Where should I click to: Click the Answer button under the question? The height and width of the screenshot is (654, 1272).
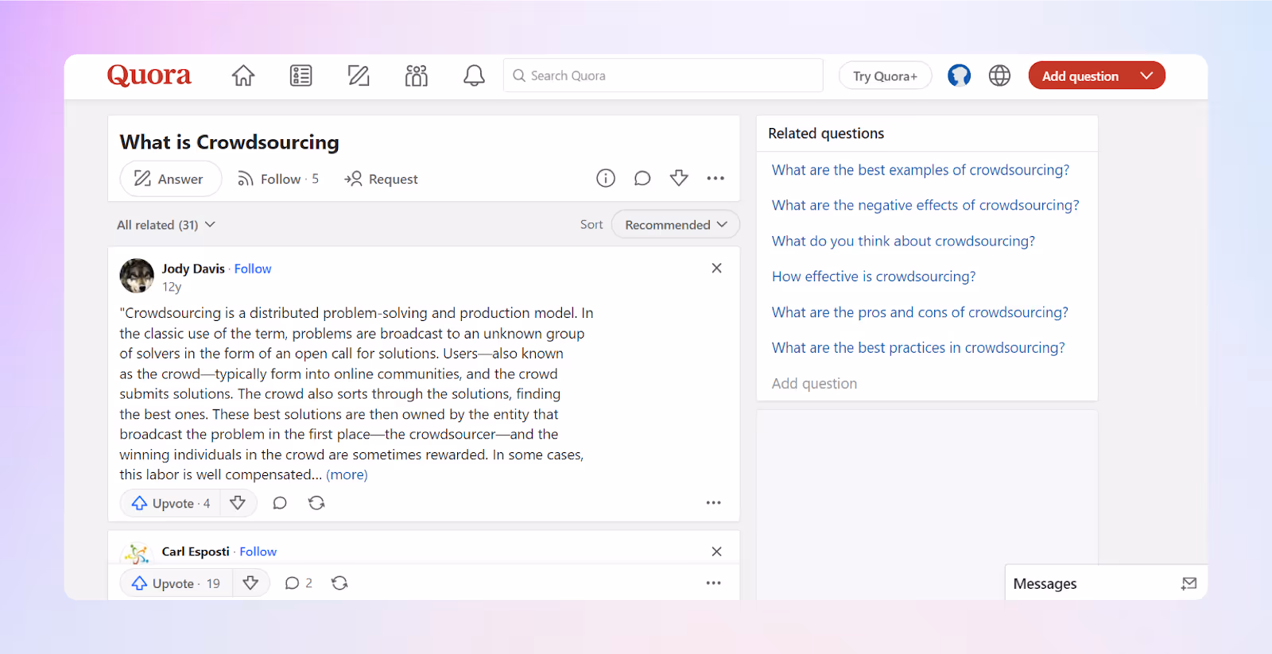(x=170, y=179)
